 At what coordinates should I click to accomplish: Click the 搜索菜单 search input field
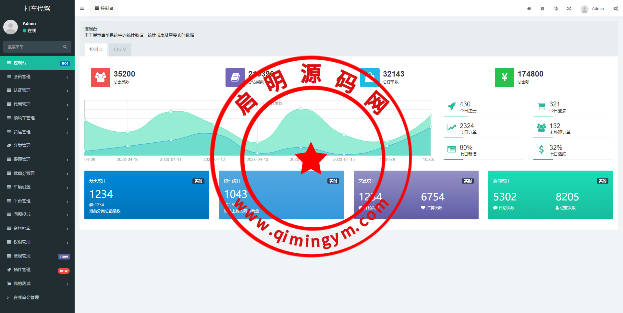tap(32, 47)
